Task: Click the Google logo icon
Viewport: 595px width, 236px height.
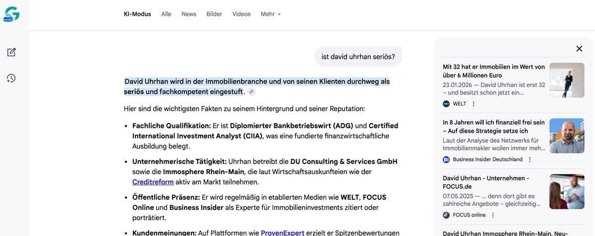Action: click(11, 14)
